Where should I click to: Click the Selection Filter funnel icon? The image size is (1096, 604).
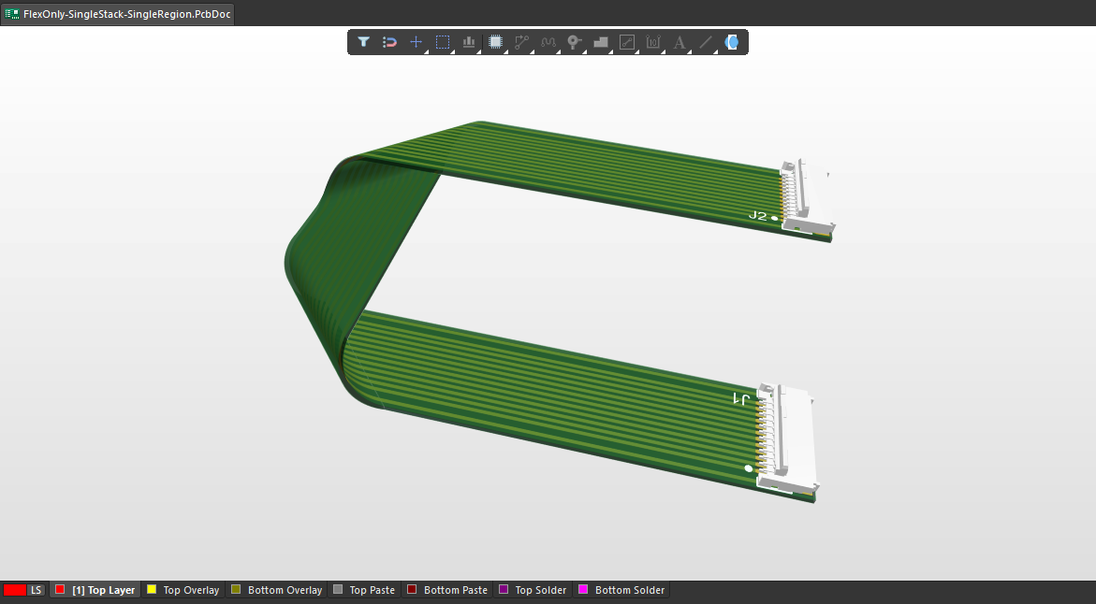coord(363,42)
